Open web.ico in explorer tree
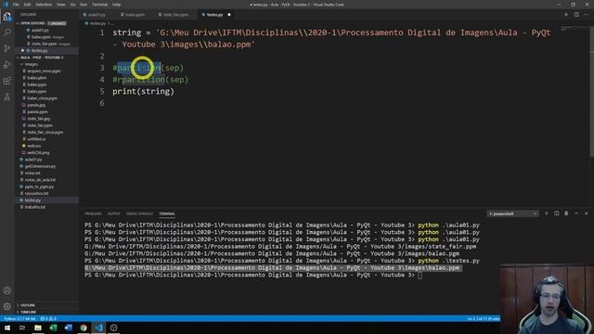The height and width of the screenshot is (334, 594). (34, 146)
